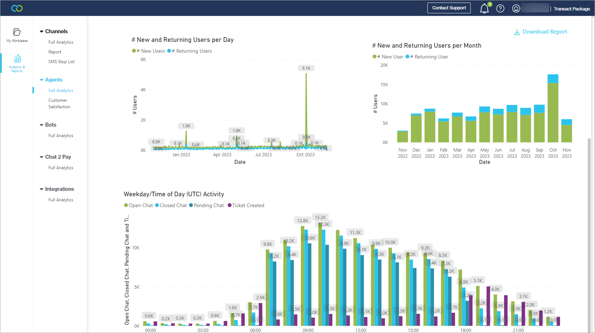Collapse the Channels section

42,31
